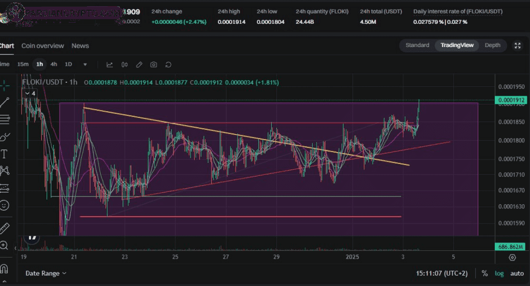
Task: Switch to Standard chart view
Action: tap(418, 45)
